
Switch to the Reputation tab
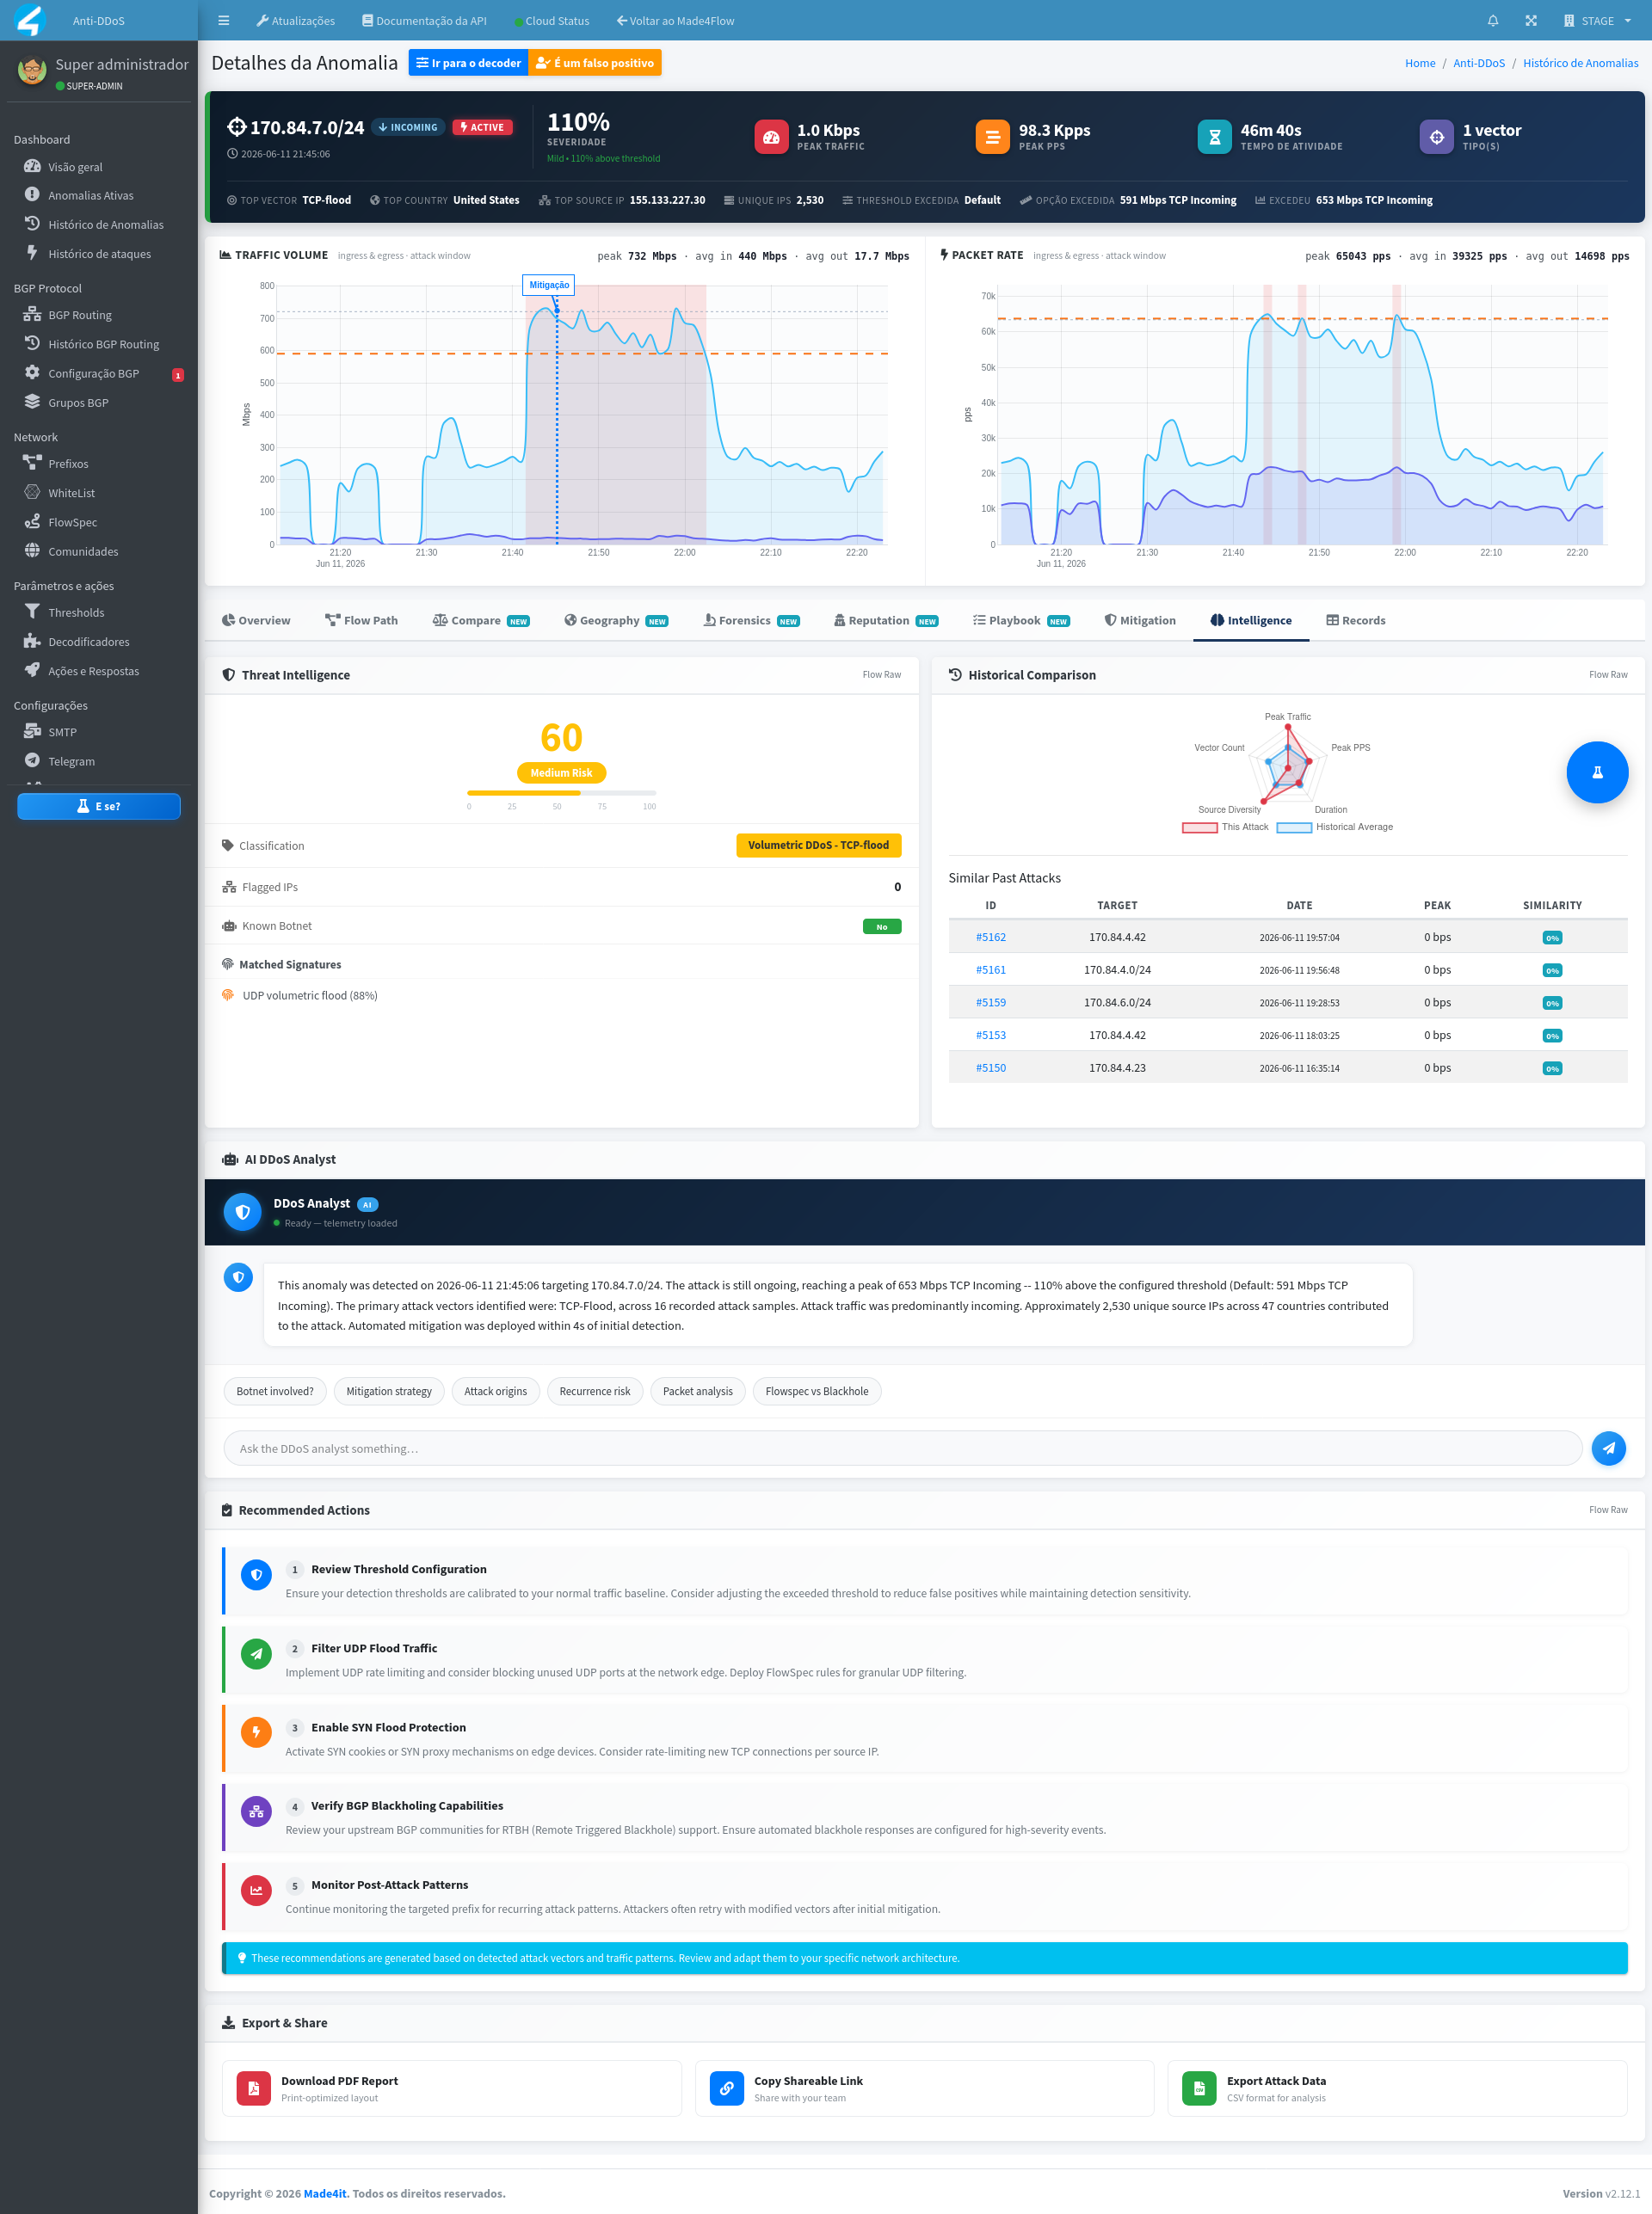[x=886, y=619]
